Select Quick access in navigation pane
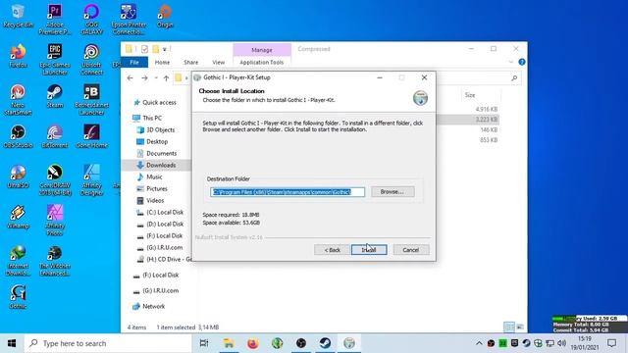This screenshot has height=353, width=628. point(155,102)
